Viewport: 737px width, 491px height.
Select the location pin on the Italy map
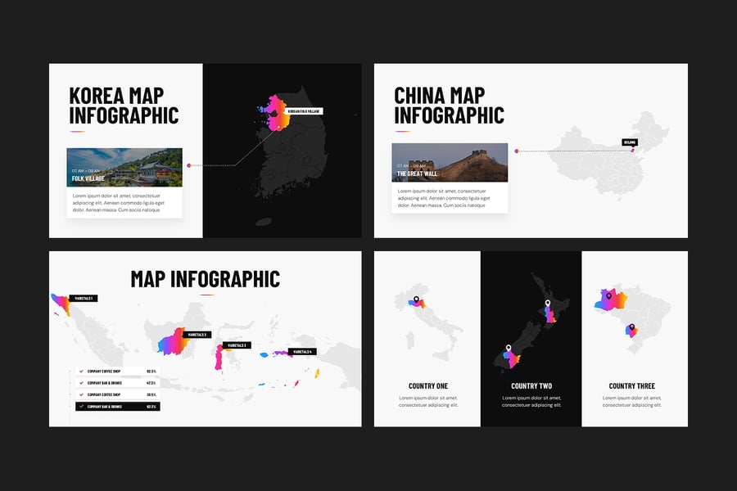[416, 297]
